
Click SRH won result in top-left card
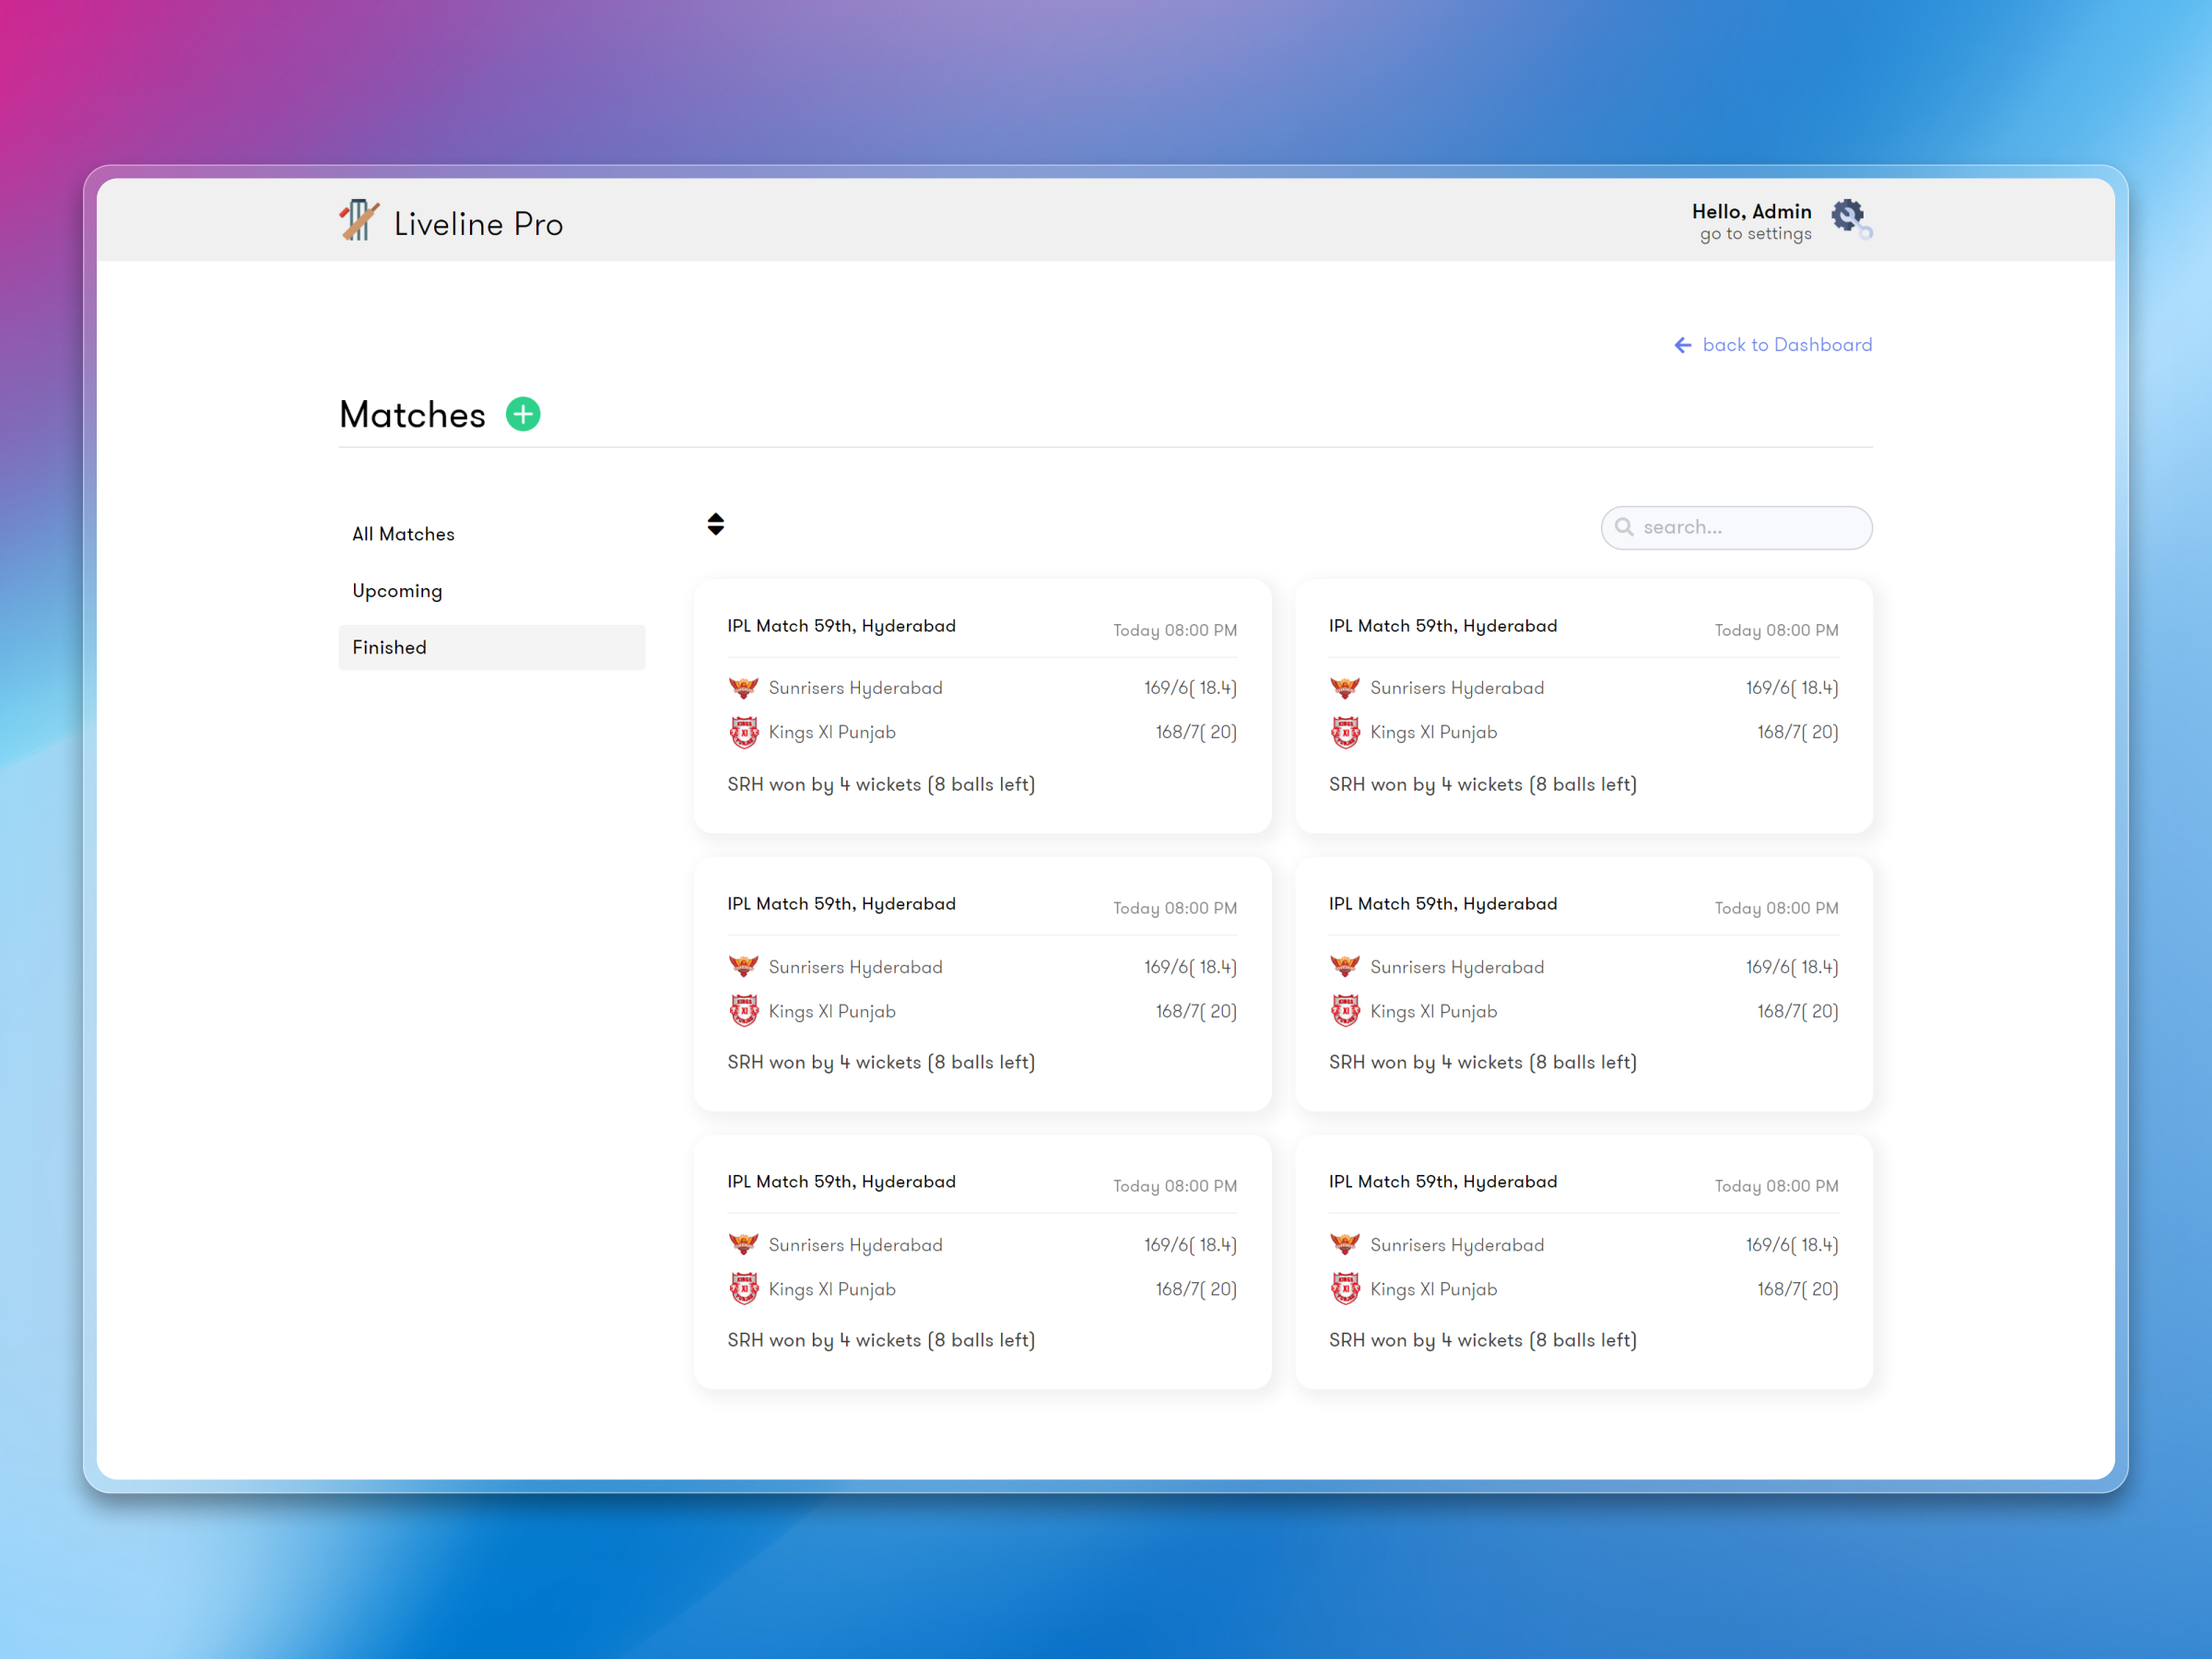(x=881, y=785)
